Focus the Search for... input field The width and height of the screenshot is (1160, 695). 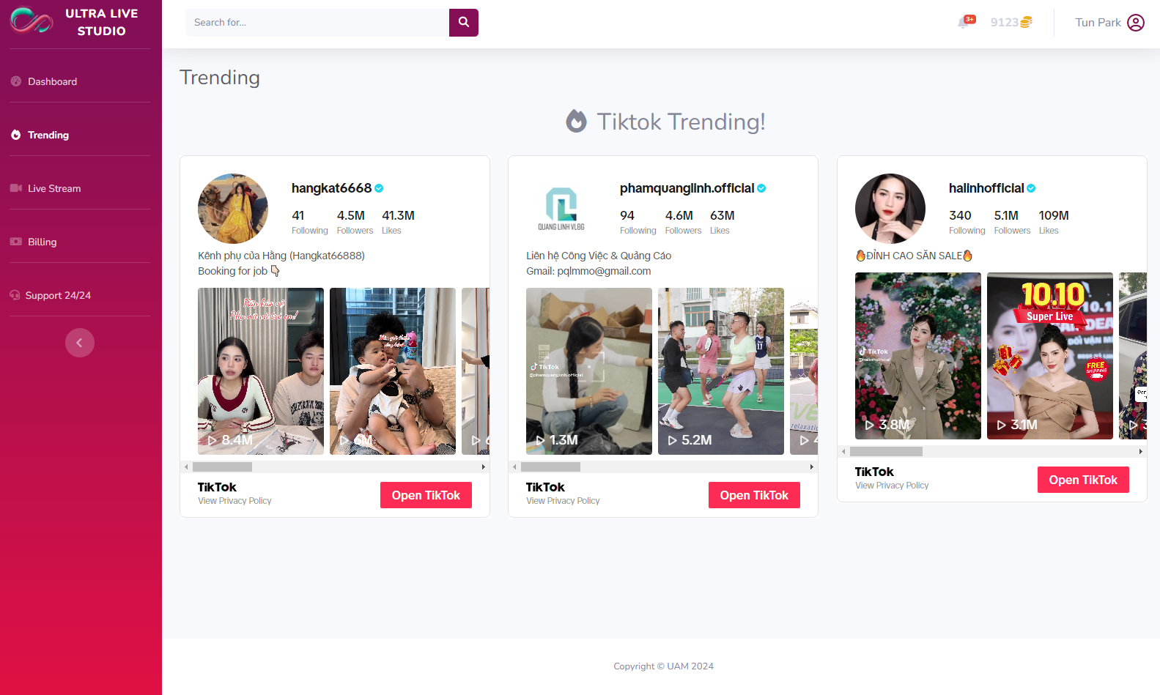pyautogui.click(x=317, y=23)
